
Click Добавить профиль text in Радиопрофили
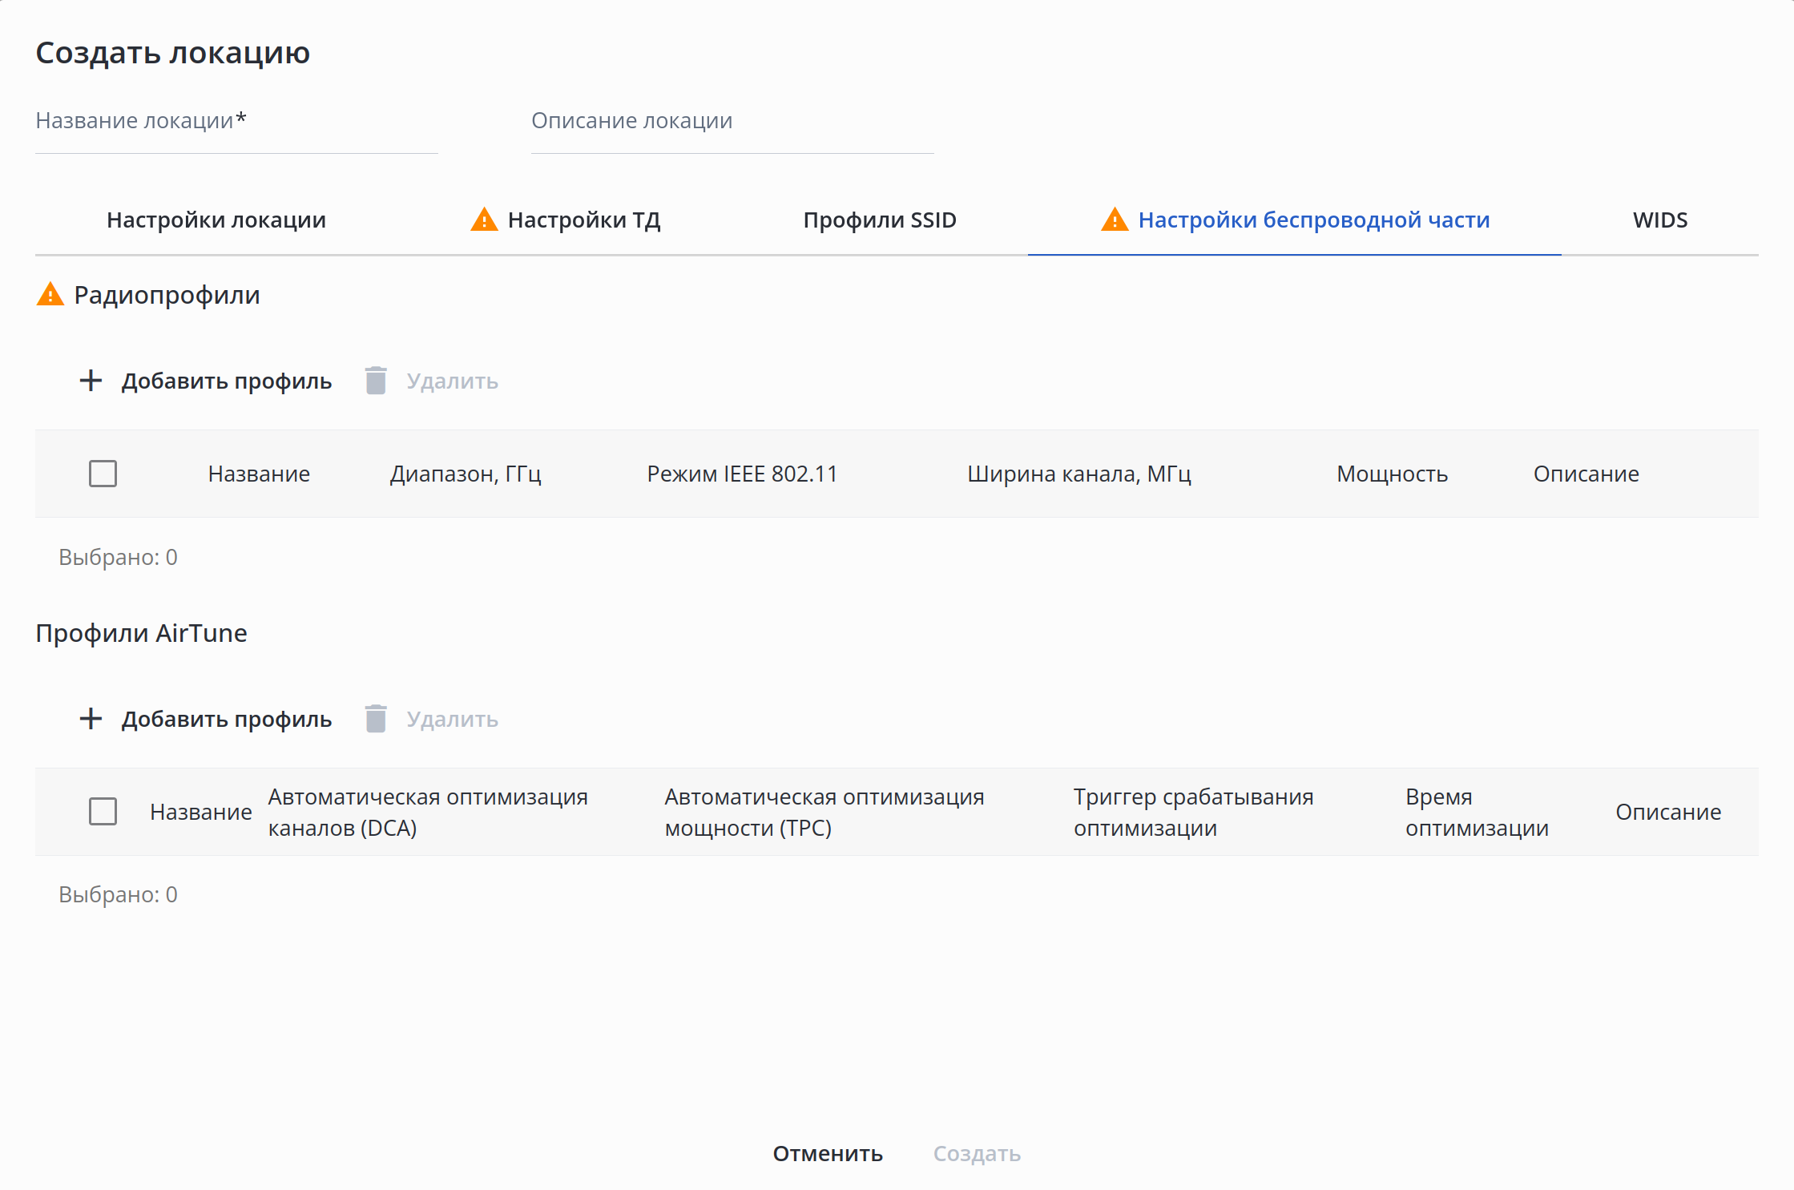click(227, 381)
